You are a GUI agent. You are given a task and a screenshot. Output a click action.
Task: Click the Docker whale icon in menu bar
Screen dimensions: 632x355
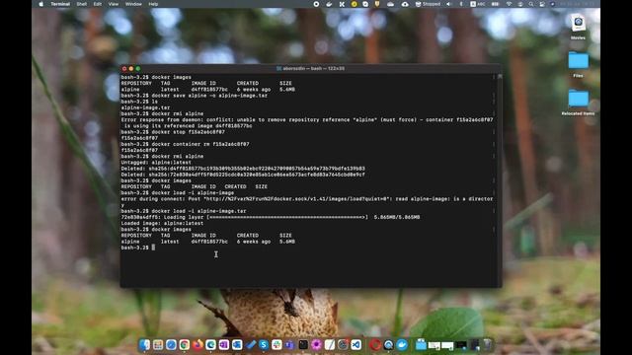click(x=329, y=4)
